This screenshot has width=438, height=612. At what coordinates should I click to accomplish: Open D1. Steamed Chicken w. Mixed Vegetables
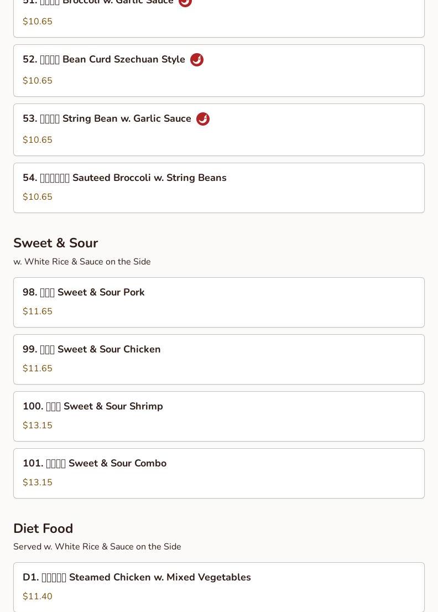pos(219,588)
